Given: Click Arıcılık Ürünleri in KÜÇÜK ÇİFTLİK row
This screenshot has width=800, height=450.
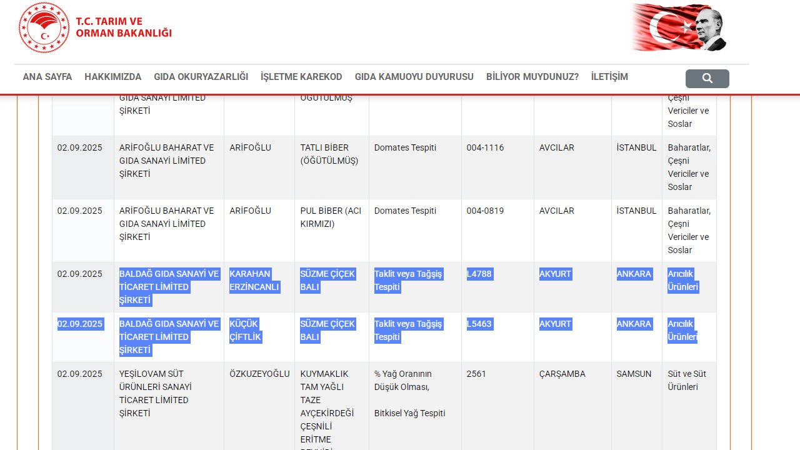Looking at the screenshot, I should click(682, 331).
